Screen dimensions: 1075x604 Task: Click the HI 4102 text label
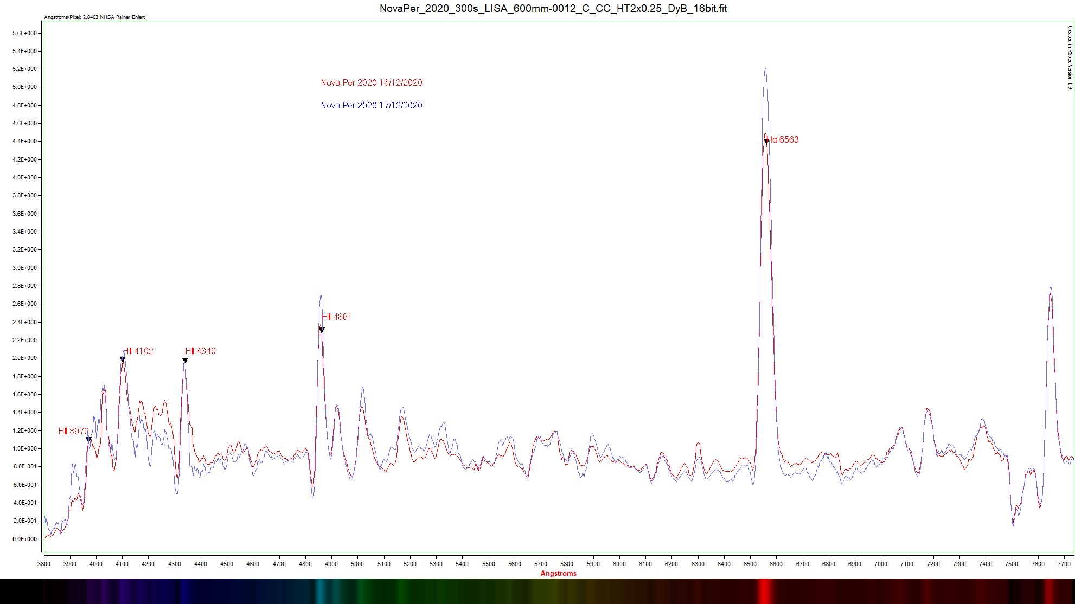(138, 351)
